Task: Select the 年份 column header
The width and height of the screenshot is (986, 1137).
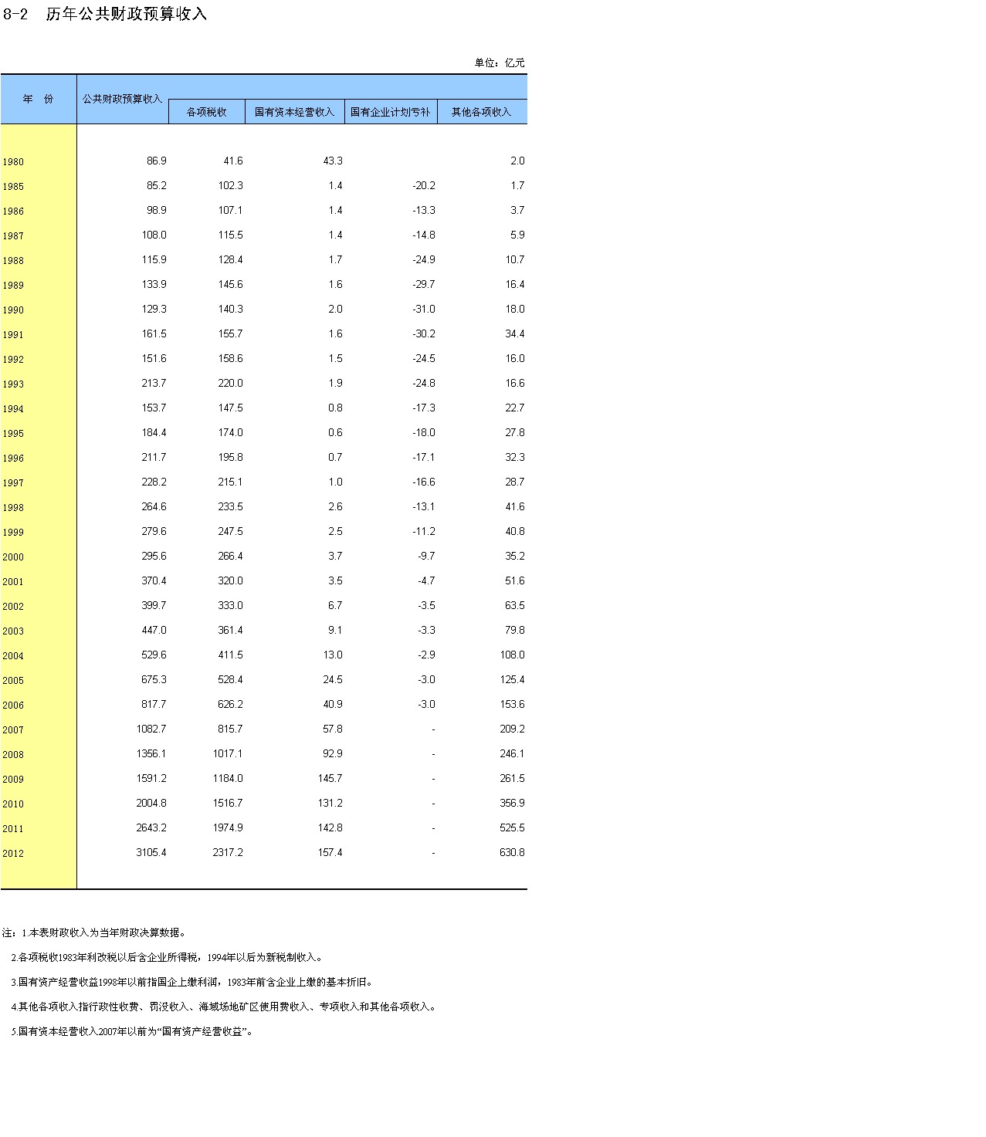Action: [x=39, y=100]
